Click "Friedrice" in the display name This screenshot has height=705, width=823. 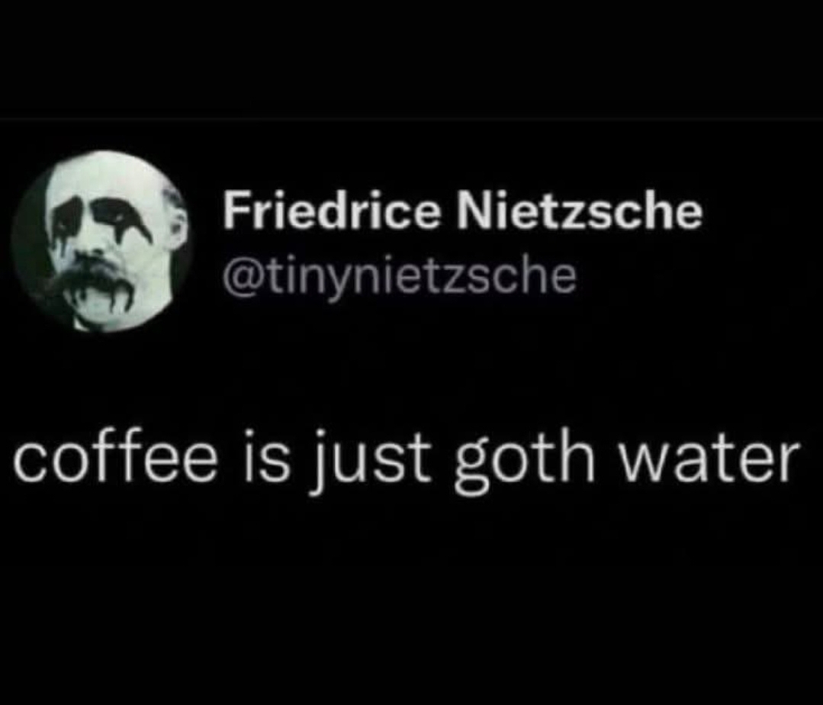coord(330,210)
